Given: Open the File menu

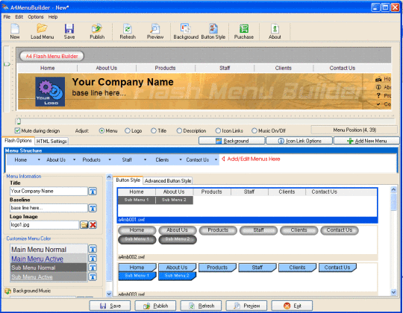Looking at the screenshot, I should pos(7,17).
